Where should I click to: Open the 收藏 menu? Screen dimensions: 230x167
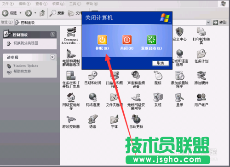click(58, 4)
